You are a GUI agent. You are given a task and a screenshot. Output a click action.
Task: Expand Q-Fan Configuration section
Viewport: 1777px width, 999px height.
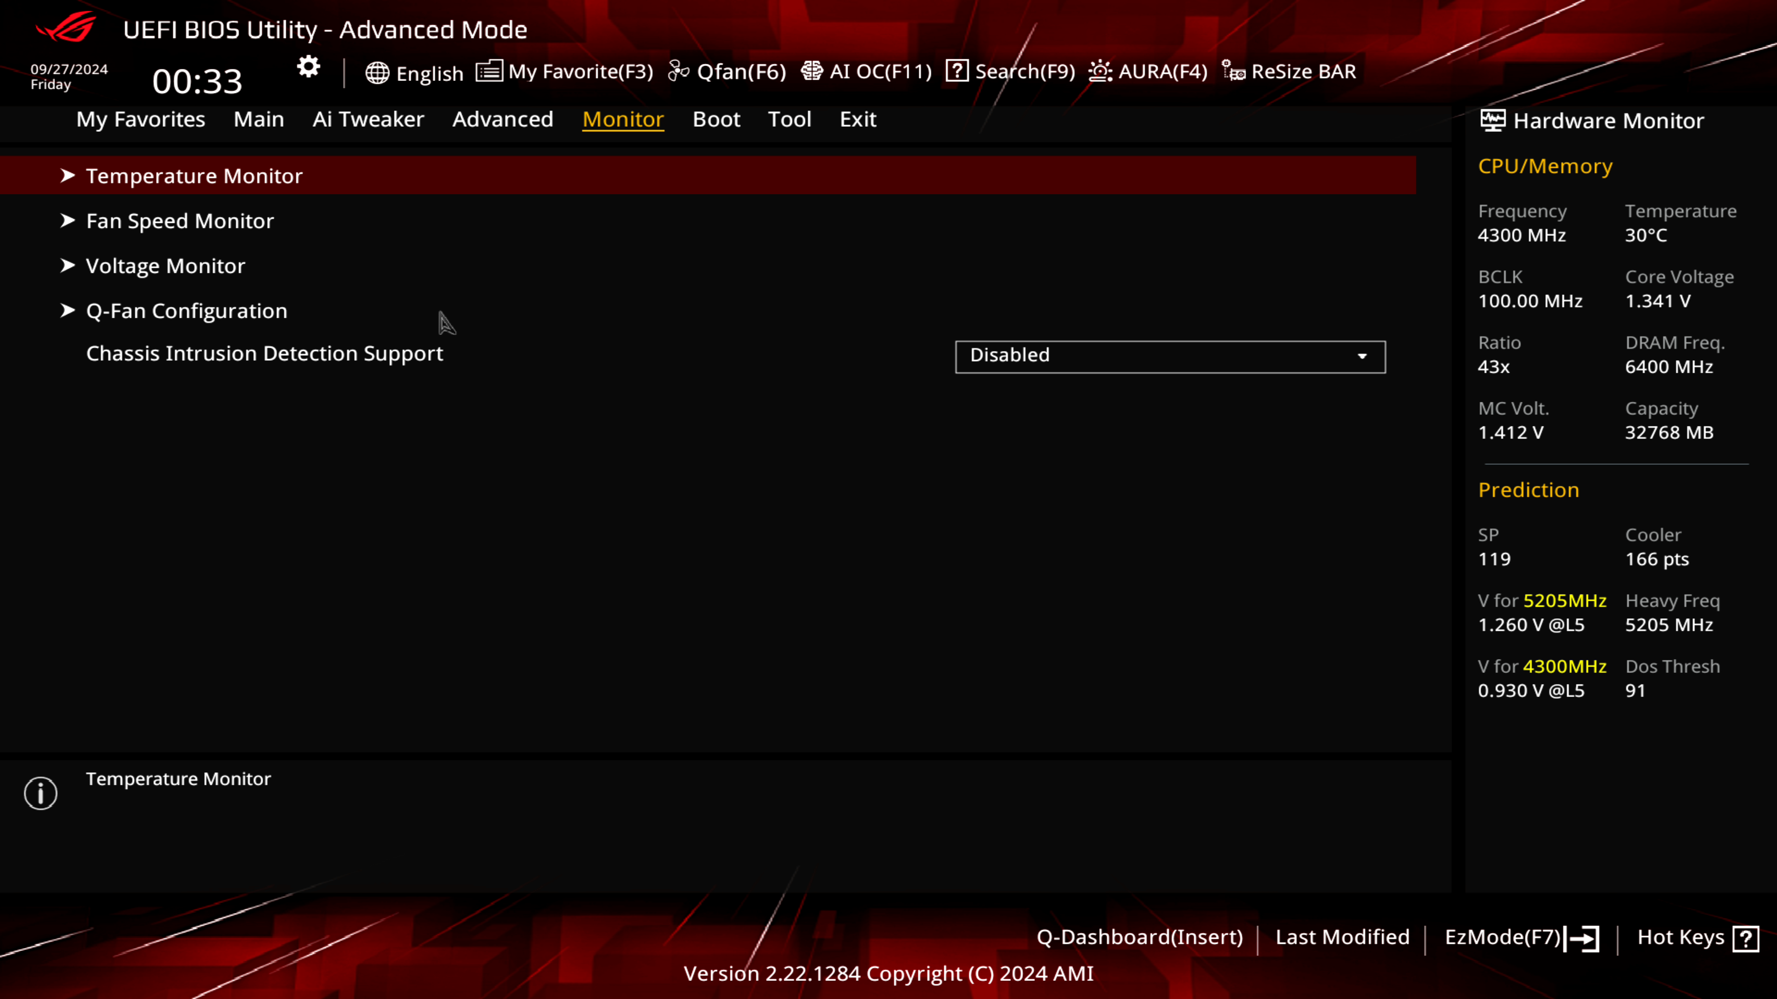pyautogui.click(x=187, y=310)
